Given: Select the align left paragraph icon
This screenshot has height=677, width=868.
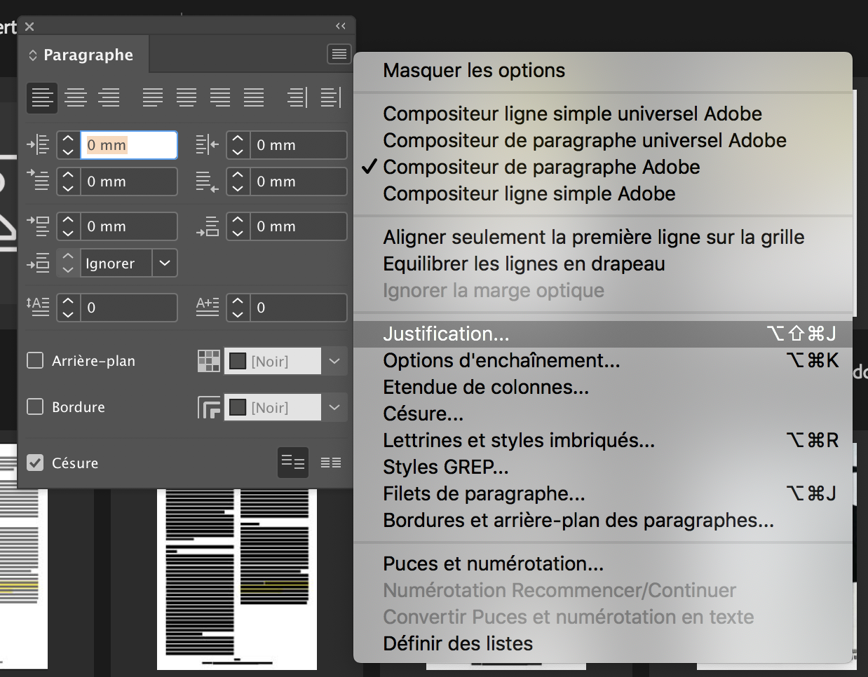Looking at the screenshot, I should [x=42, y=97].
